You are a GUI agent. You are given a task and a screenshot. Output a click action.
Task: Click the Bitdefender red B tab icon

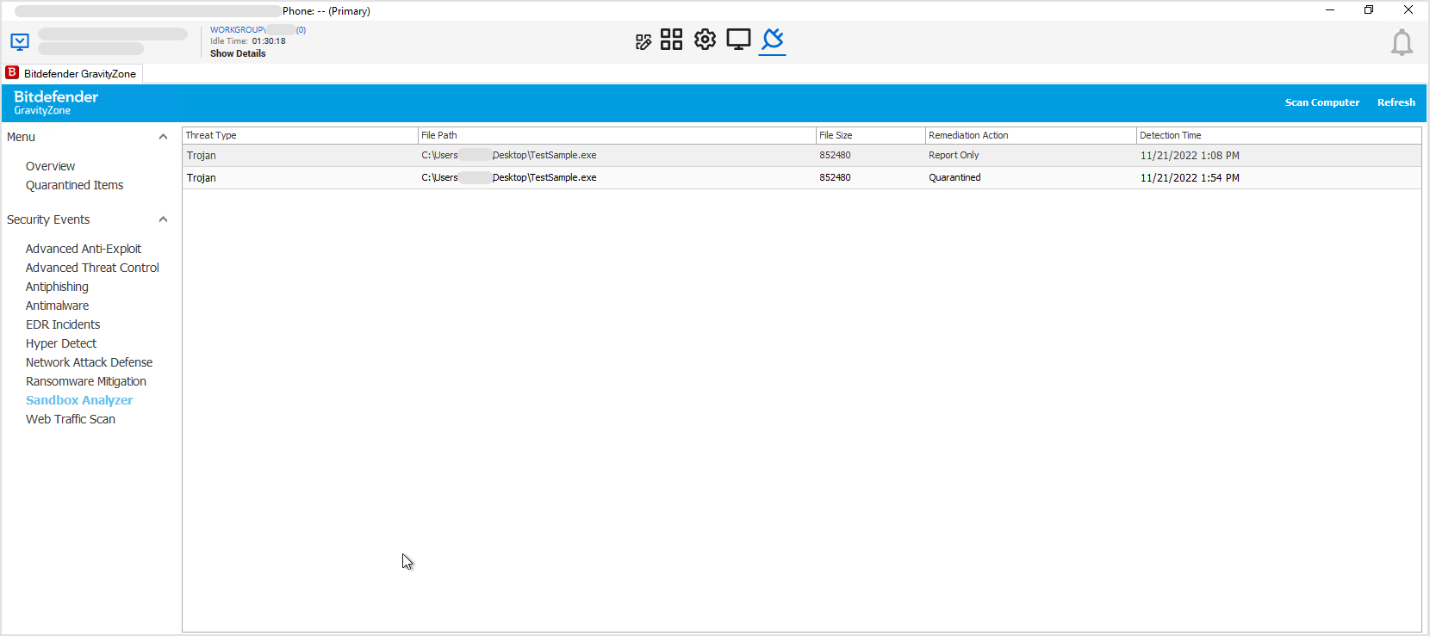click(x=12, y=72)
